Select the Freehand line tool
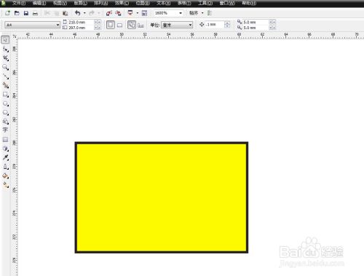The width and height of the screenshot is (364, 276). (x=6, y=76)
